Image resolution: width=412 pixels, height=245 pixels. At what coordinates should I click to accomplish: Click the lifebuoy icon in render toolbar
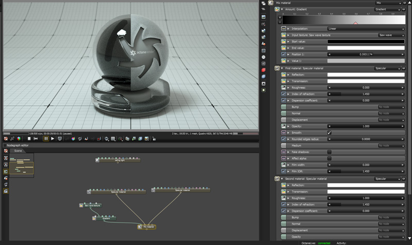[x=6, y=139]
